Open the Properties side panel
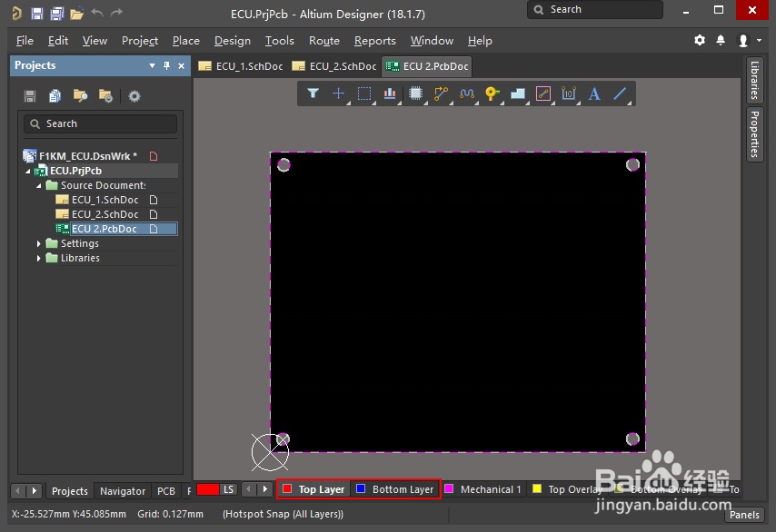Viewport: 776px width, 532px height. pos(755,134)
